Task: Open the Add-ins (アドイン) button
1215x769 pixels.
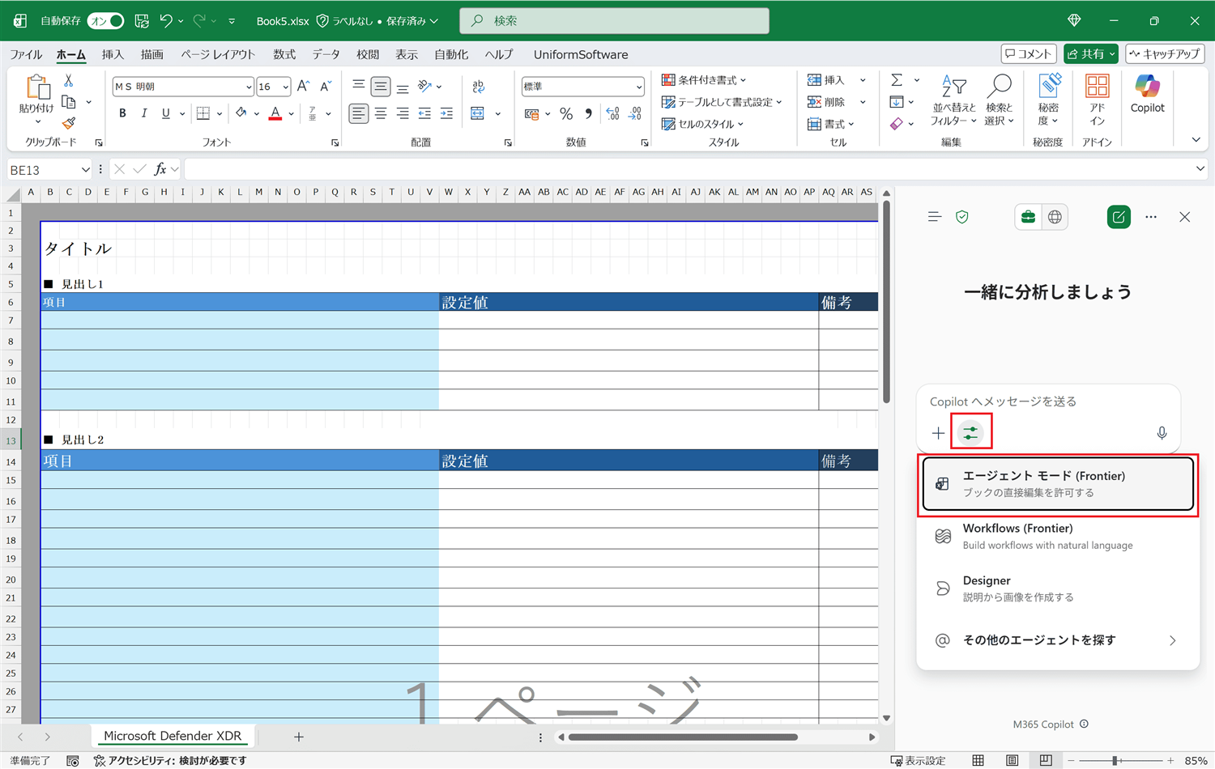Action: pyautogui.click(x=1097, y=100)
